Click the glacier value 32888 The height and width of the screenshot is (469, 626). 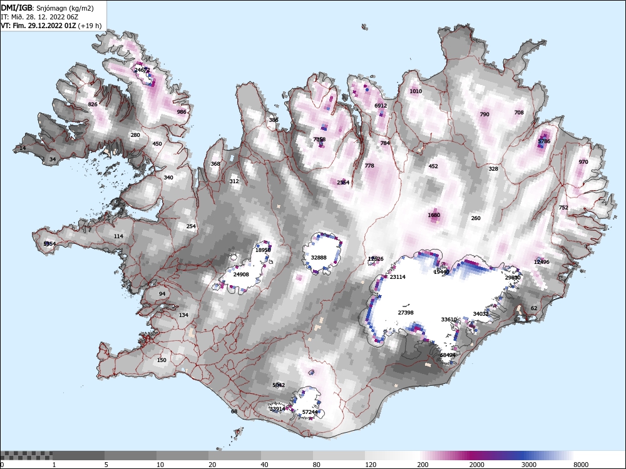coord(319,258)
